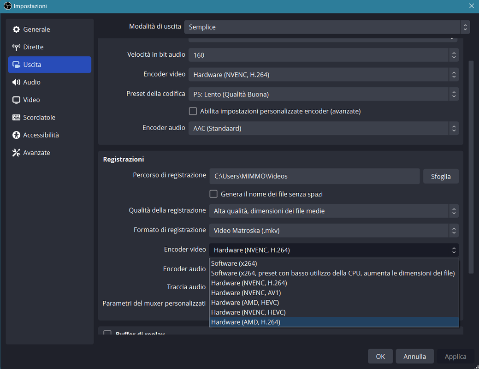The height and width of the screenshot is (369, 479).
Task: Click the Dirette antenna icon
Action: 16,47
